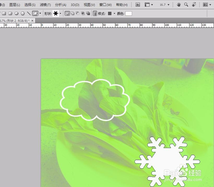Select the Hand tool icon

click(x=179, y=5)
